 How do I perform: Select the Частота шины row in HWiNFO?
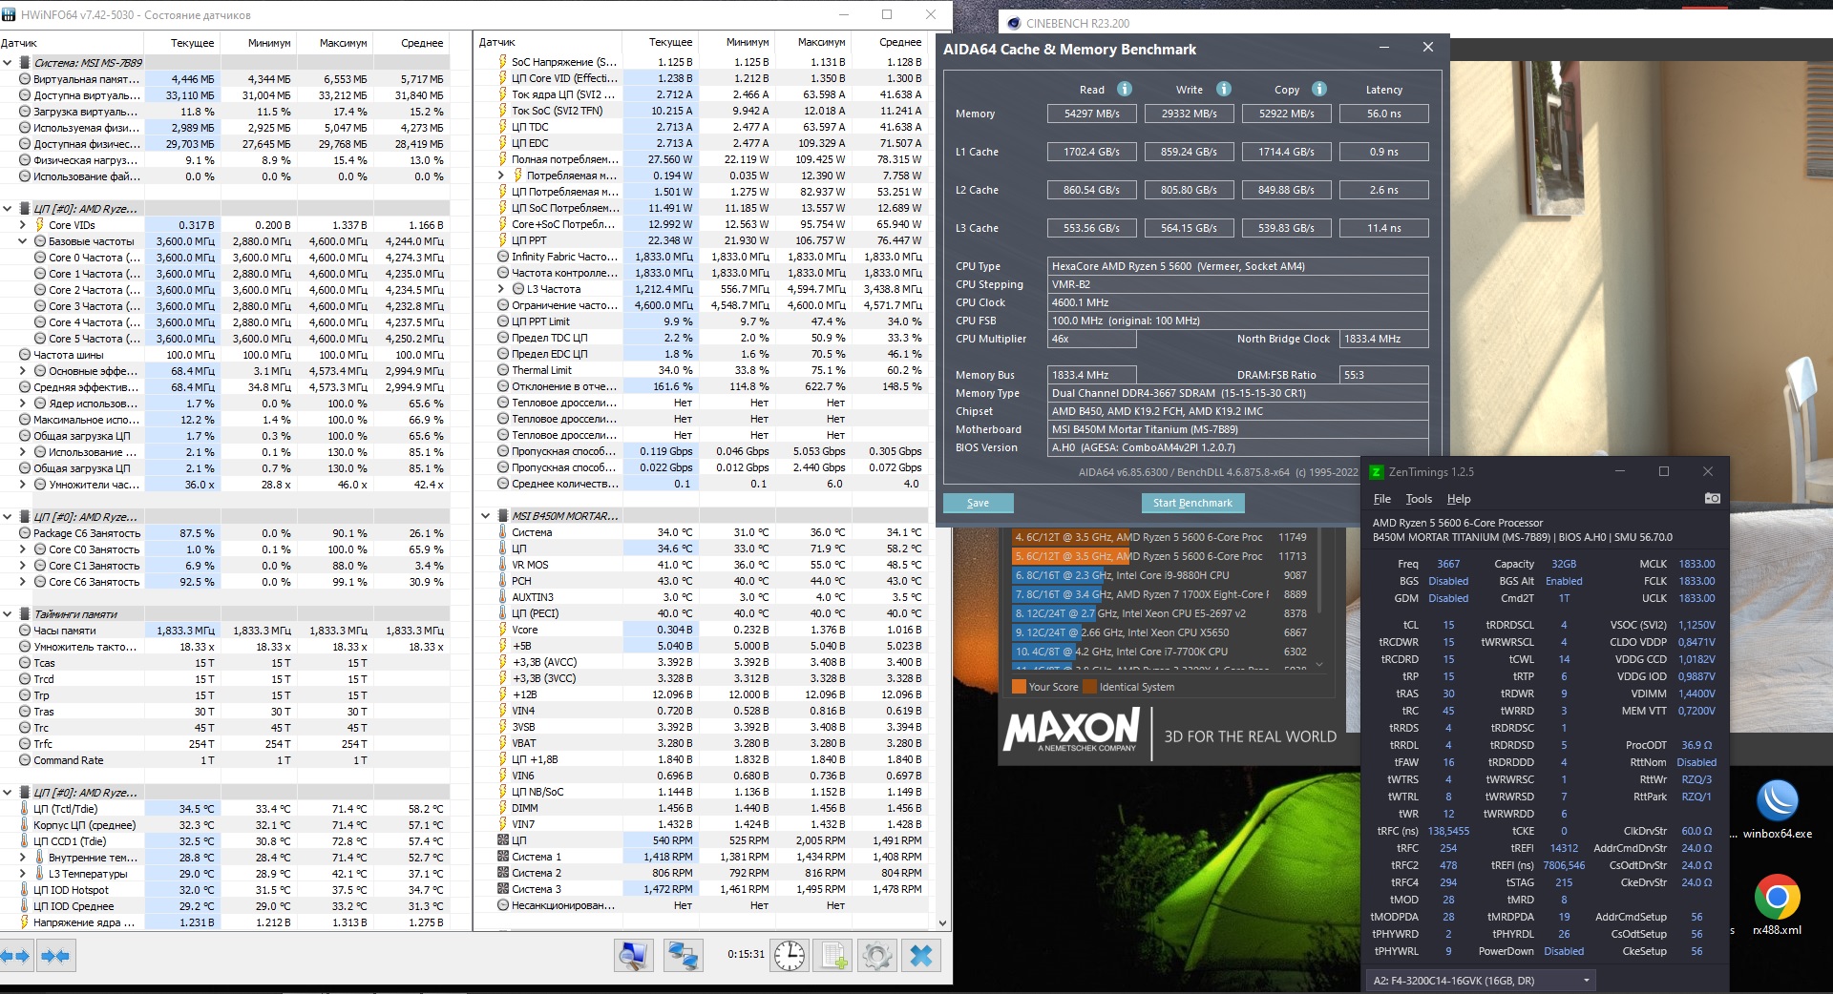223,355
